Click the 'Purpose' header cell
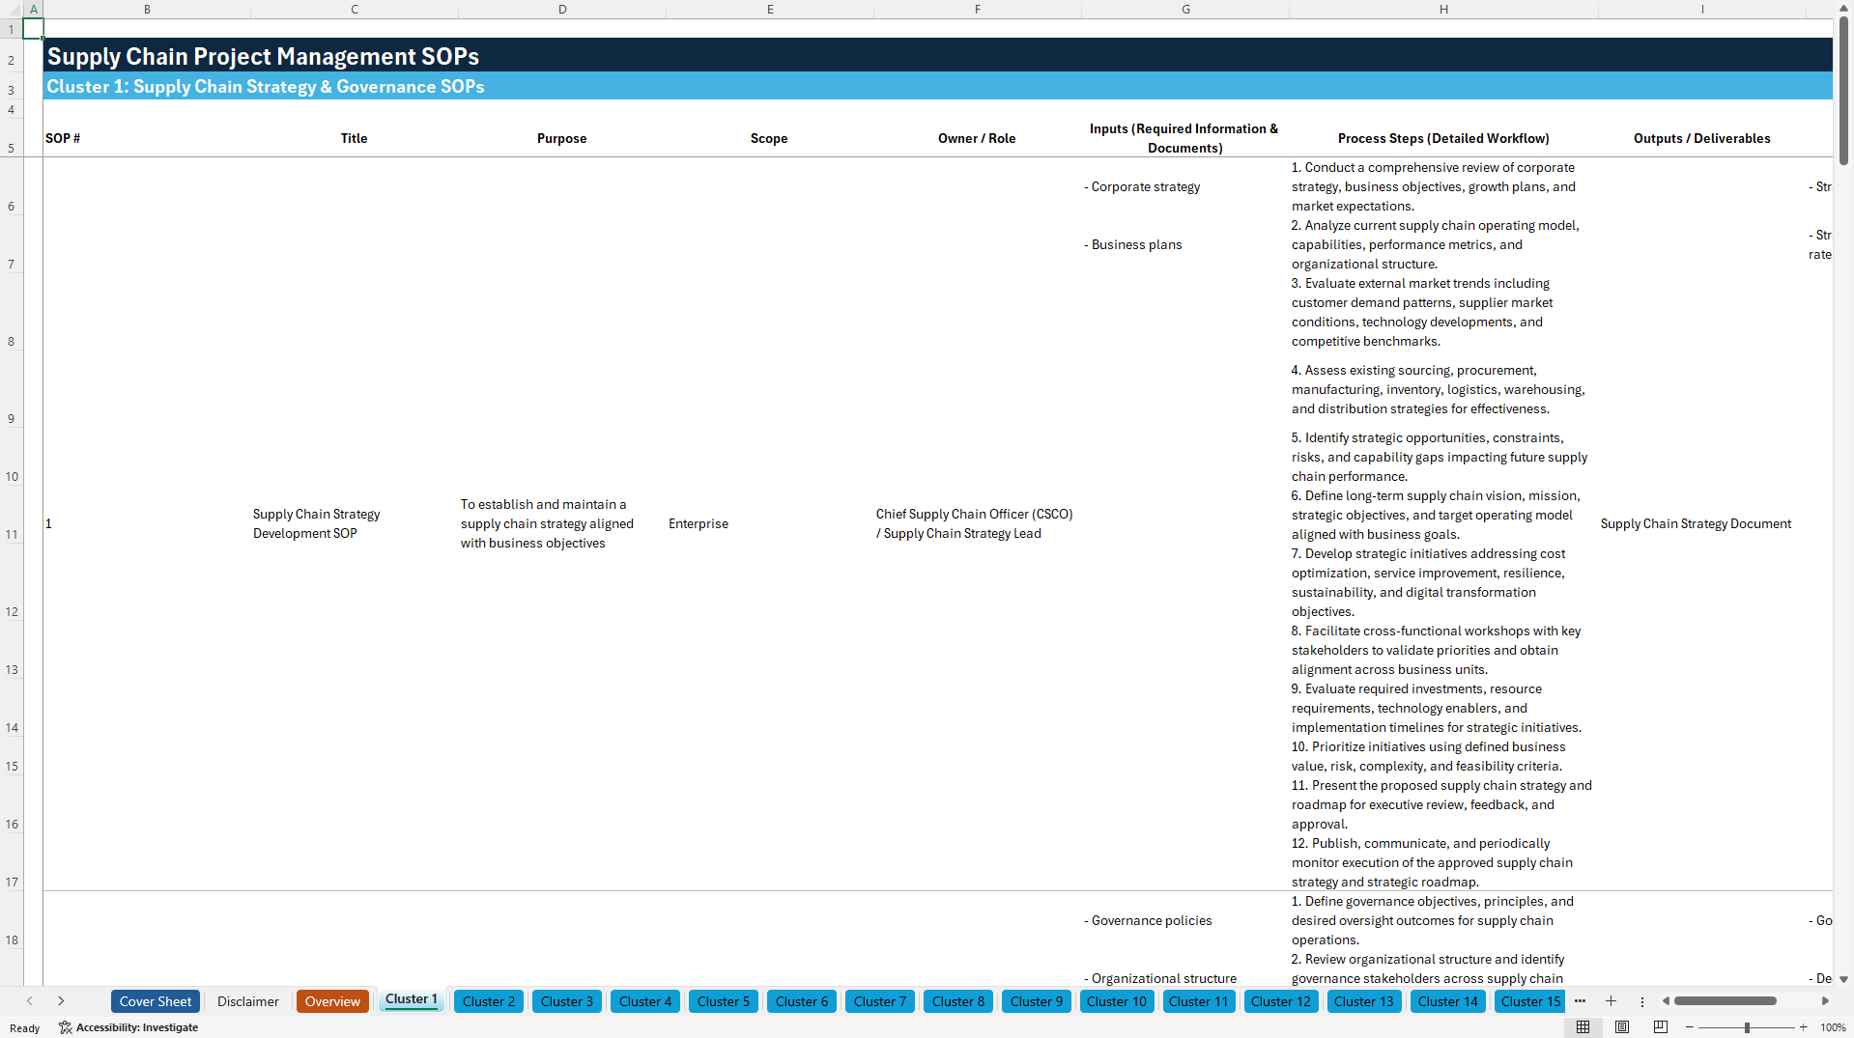The image size is (1854, 1038). [562, 138]
